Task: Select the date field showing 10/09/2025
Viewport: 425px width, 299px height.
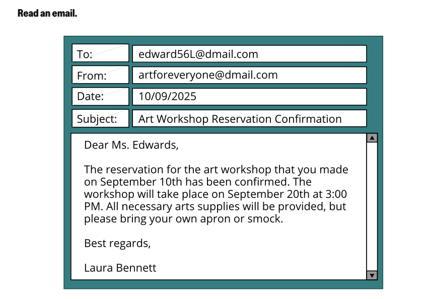Action: pos(249,97)
